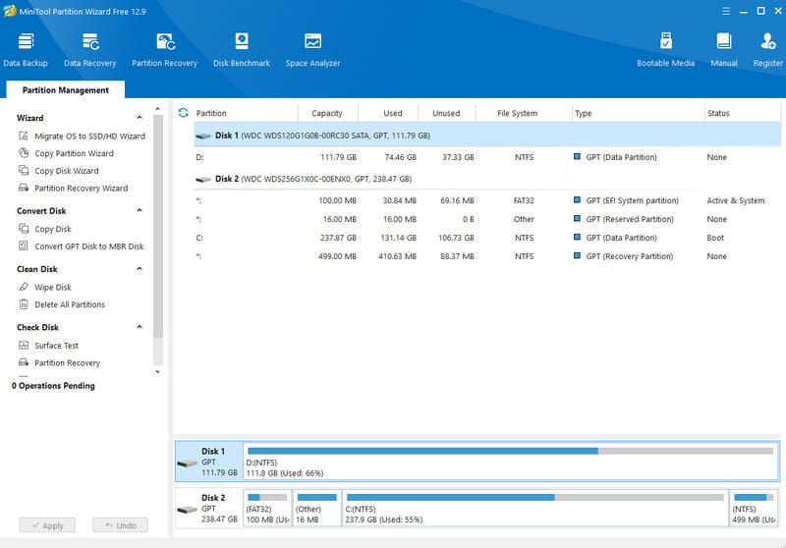Start the Disk Benchmark tool
This screenshot has width=786, height=548.
click(x=242, y=49)
